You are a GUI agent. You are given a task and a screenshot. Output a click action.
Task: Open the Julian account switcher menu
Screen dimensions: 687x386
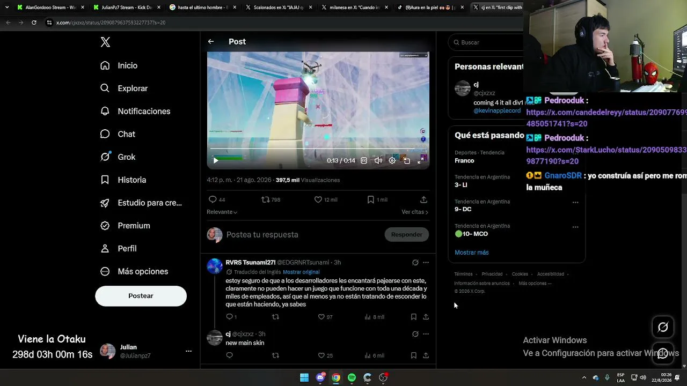[146, 351]
